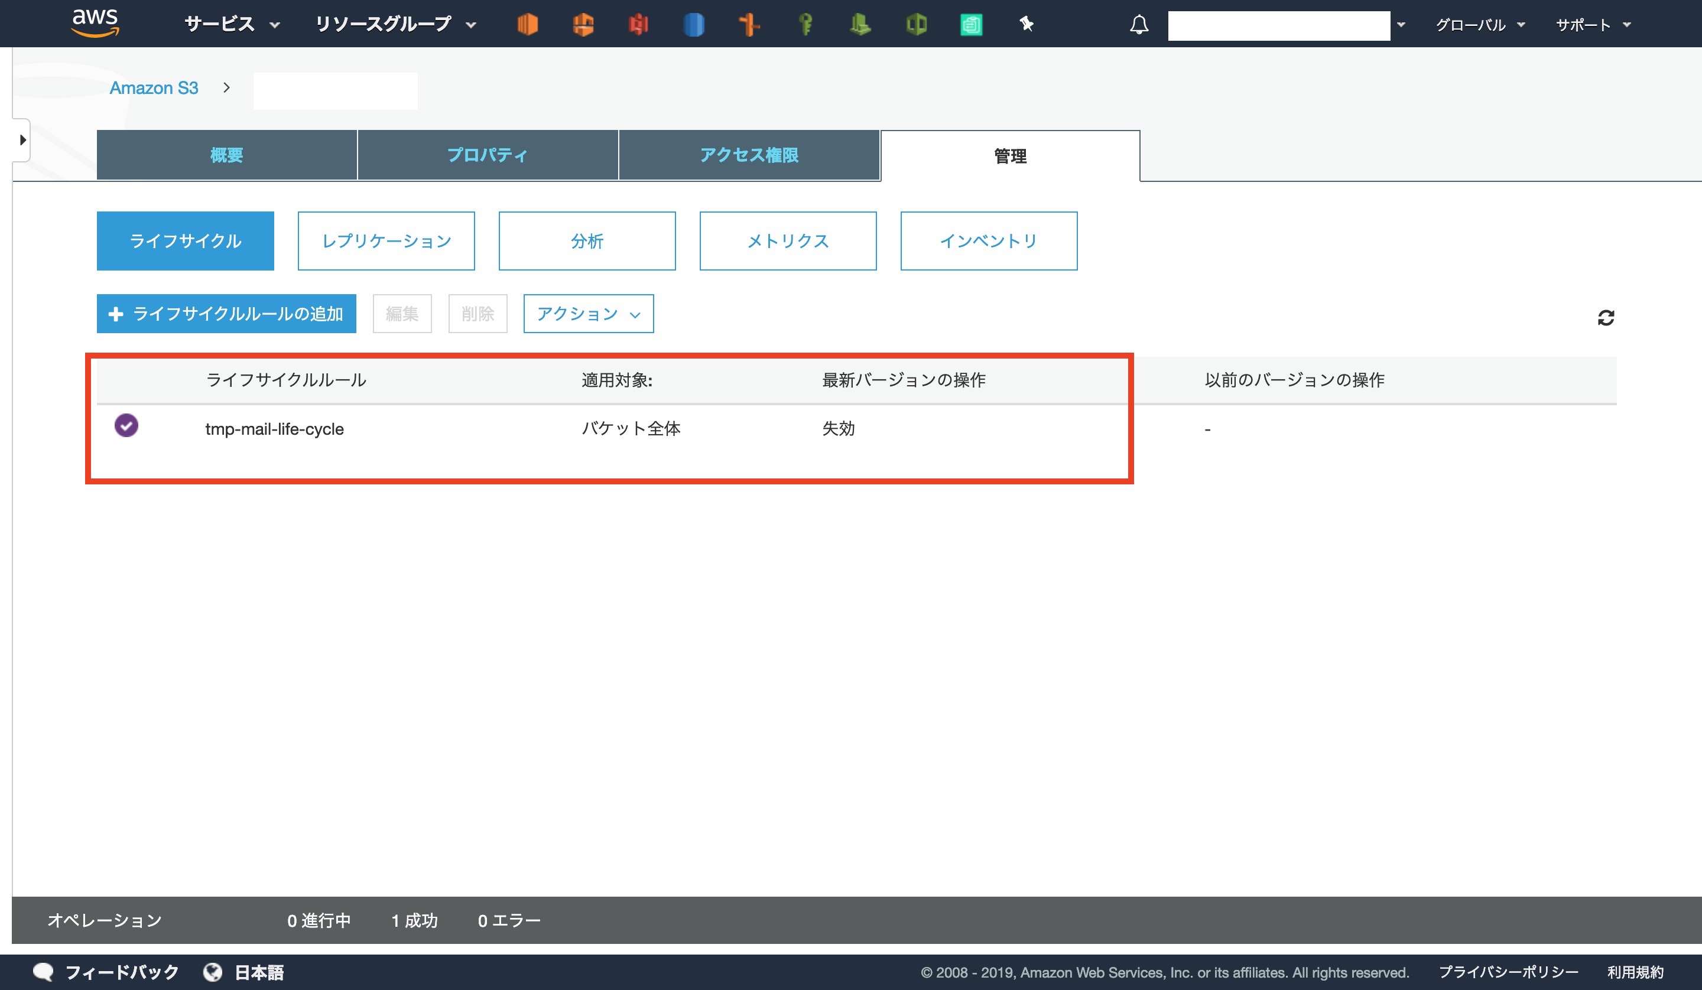This screenshot has width=1702, height=990.
Task: Uncheck the tmp-mail-life-cycle rule checkbox
Action: pyautogui.click(x=126, y=425)
